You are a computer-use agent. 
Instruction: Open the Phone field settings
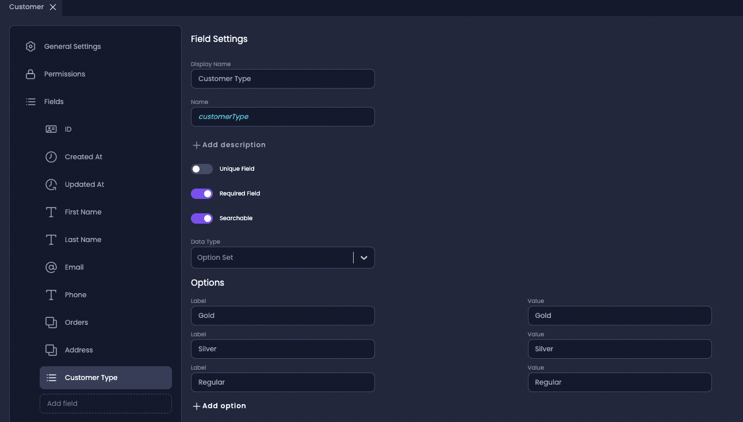pyautogui.click(x=75, y=295)
